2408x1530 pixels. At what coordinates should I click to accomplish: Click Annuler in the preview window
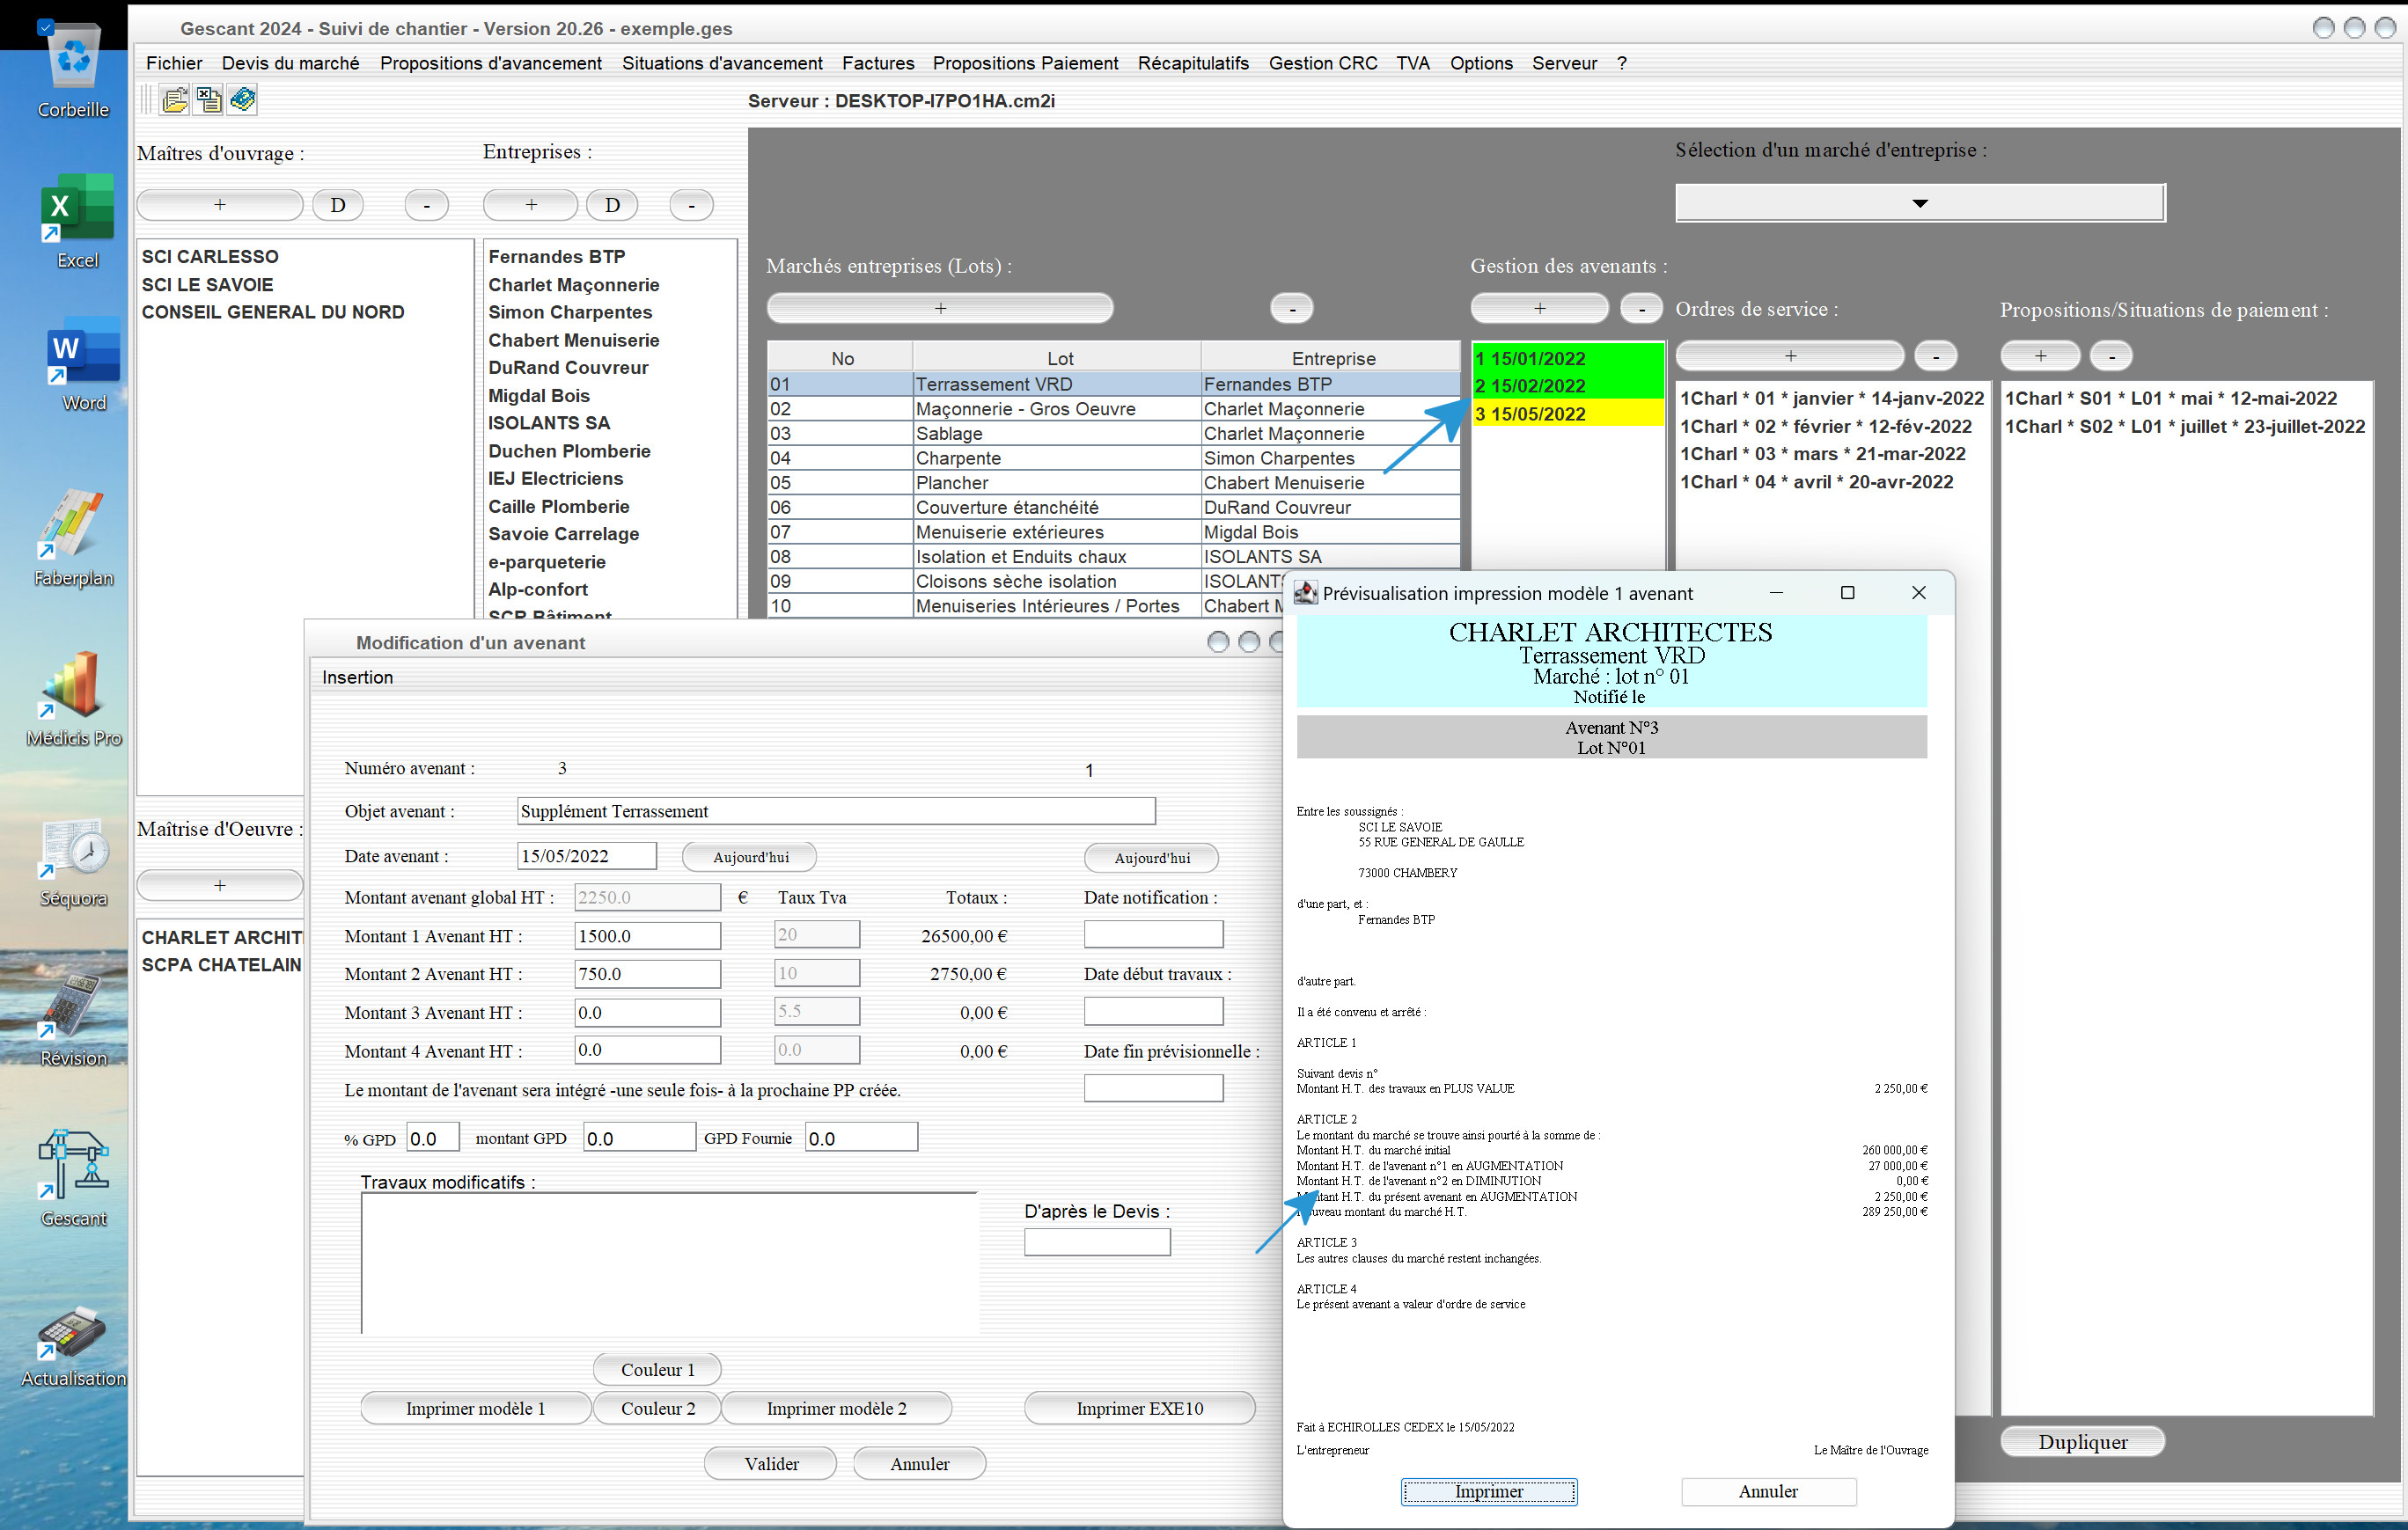1768,1491
